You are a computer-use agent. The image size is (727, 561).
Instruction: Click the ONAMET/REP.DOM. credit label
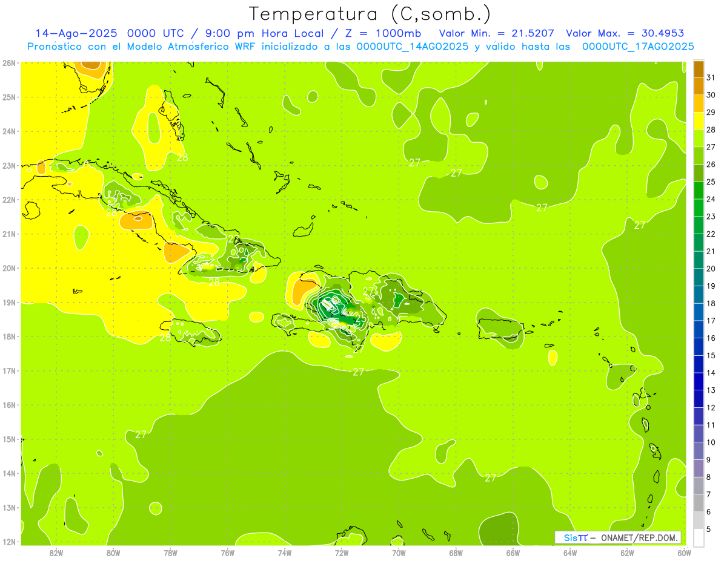(x=640, y=537)
